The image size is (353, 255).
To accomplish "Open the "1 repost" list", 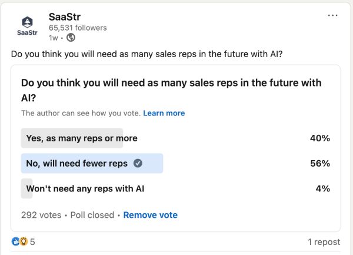I will pyautogui.click(x=324, y=242).
